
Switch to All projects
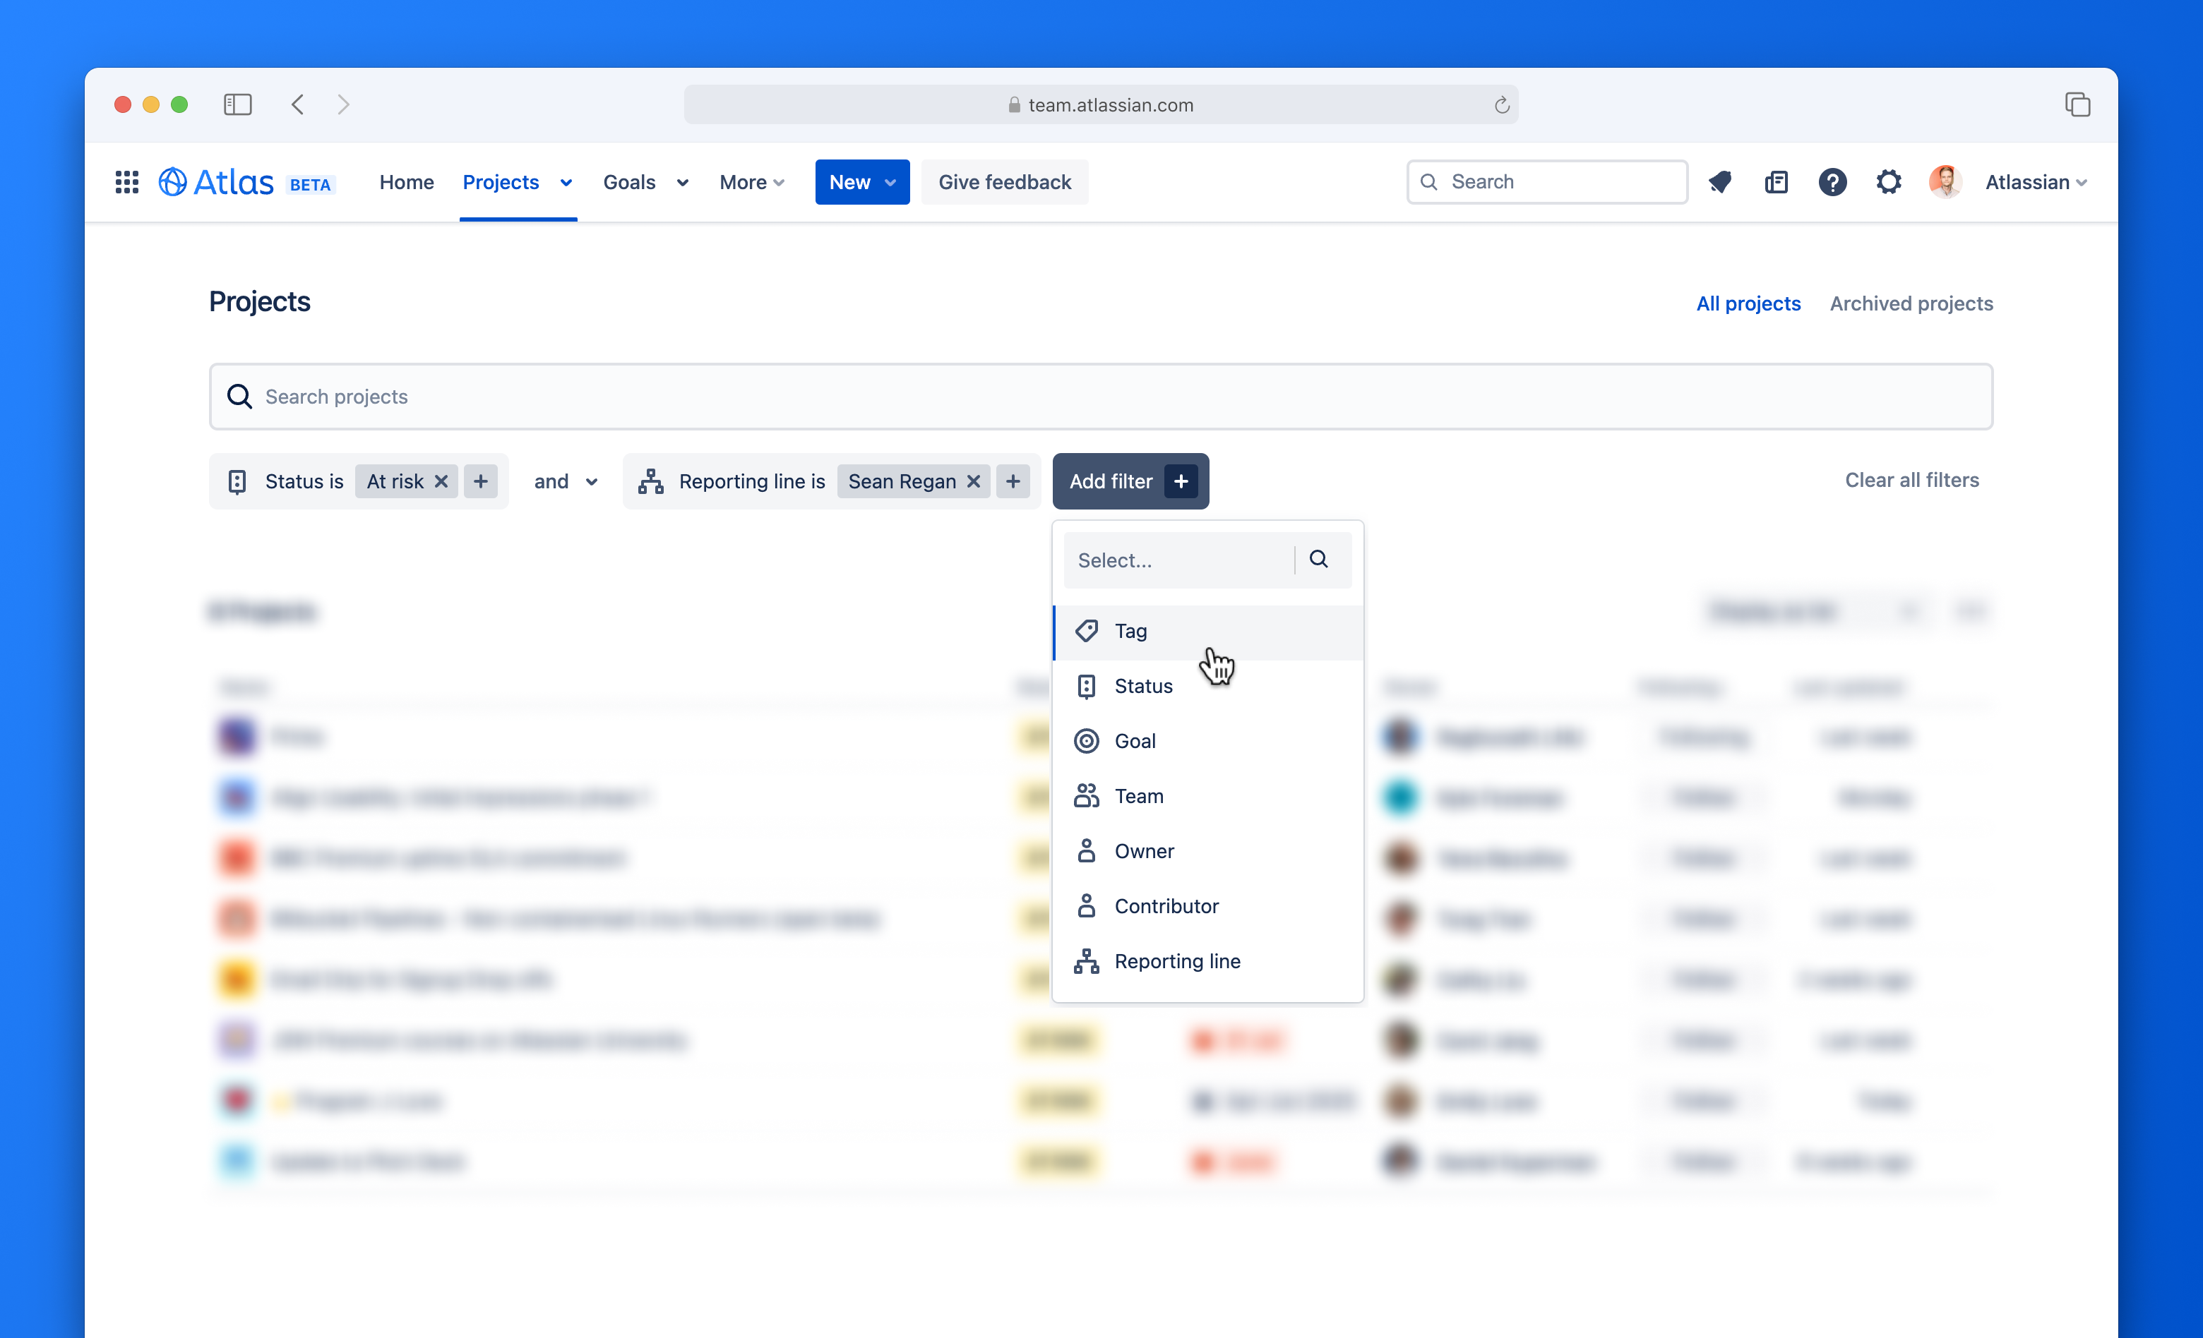(1748, 304)
